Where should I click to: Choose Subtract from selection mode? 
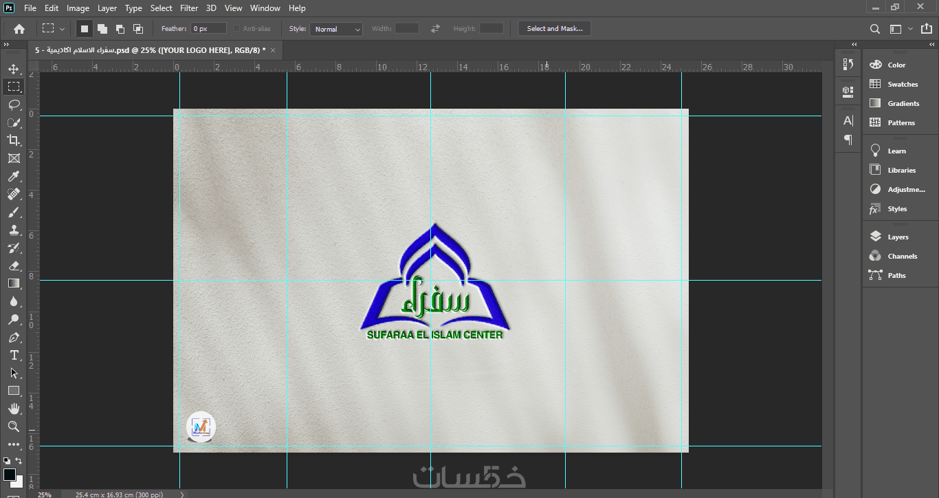[120, 29]
